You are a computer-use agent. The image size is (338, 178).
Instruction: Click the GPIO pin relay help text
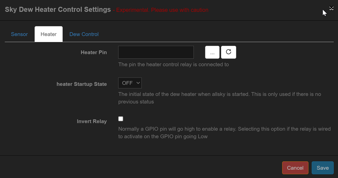tap(224, 133)
